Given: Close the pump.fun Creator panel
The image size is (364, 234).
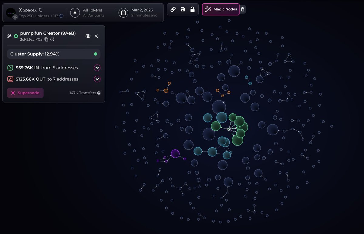Looking at the screenshot, I should coord(96,36).
